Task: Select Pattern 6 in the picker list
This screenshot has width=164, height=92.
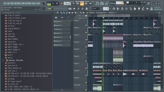Action: pos(62,37)
